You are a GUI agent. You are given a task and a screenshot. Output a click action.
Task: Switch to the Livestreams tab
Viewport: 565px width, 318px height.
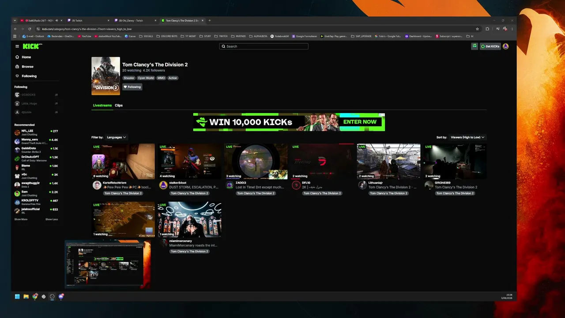pyautogui.click(x=102, y=106)
